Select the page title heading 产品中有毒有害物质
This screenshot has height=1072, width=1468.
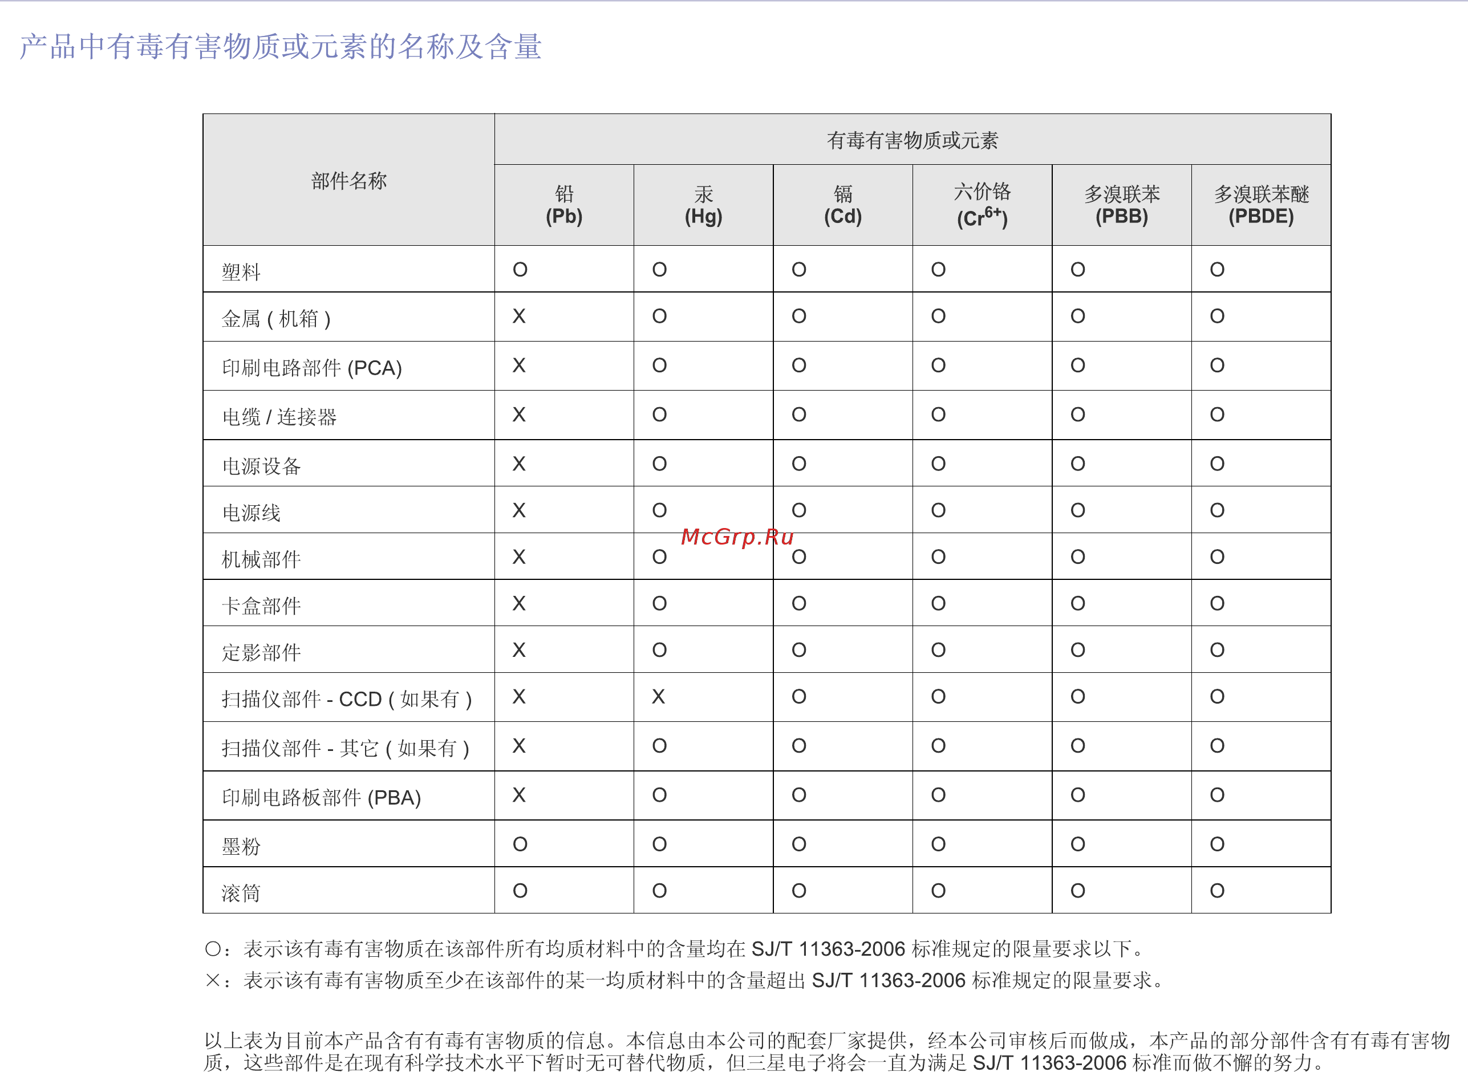tap(281, 47)
